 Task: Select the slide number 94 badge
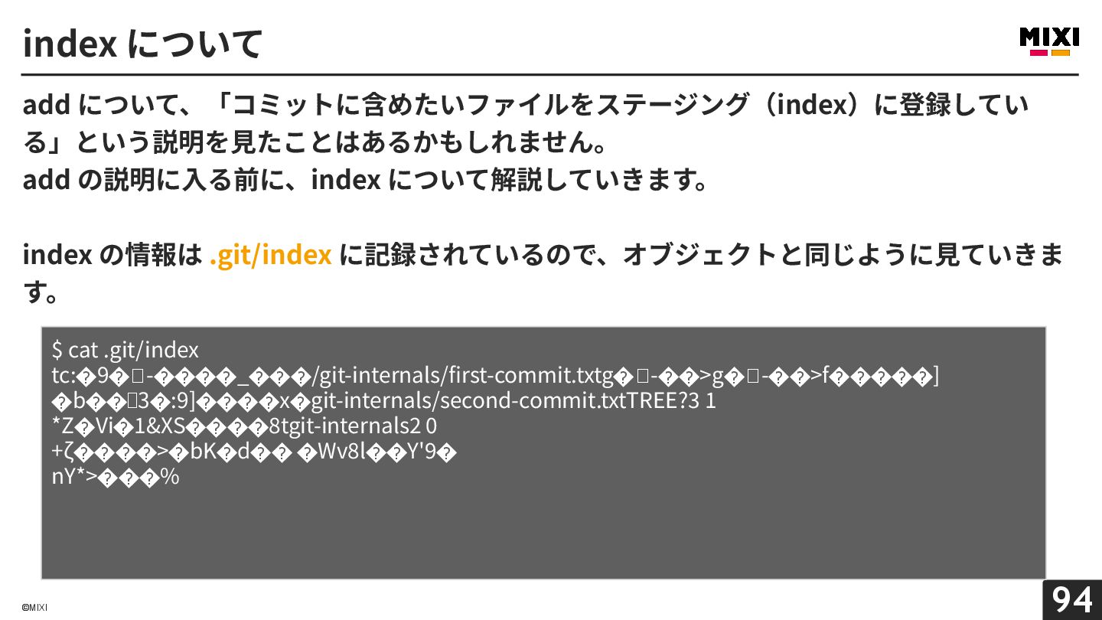pyautogui.click(x=1072, y=599)
